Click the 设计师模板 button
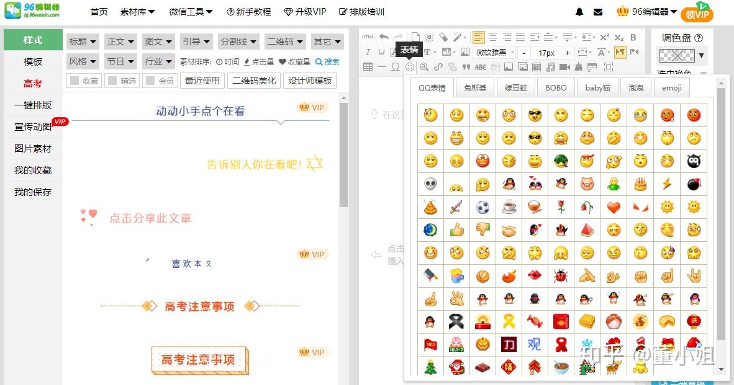Viewport: 734px width, 385px height. coord(305,81)
